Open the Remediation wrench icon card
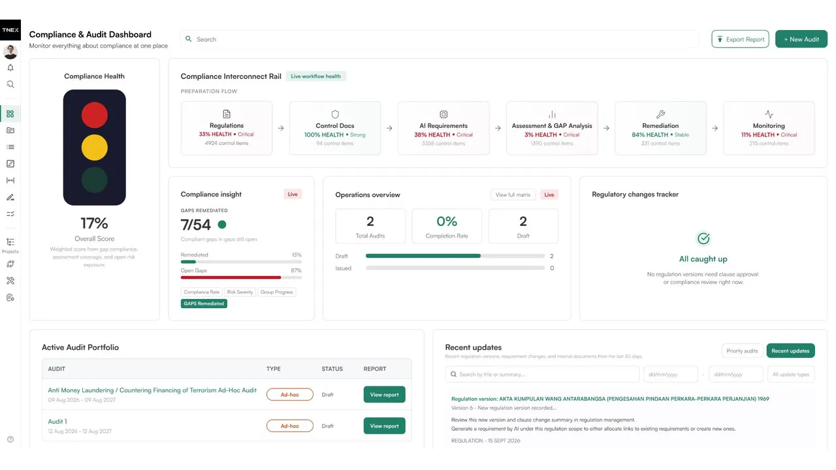 click(660, 128)
